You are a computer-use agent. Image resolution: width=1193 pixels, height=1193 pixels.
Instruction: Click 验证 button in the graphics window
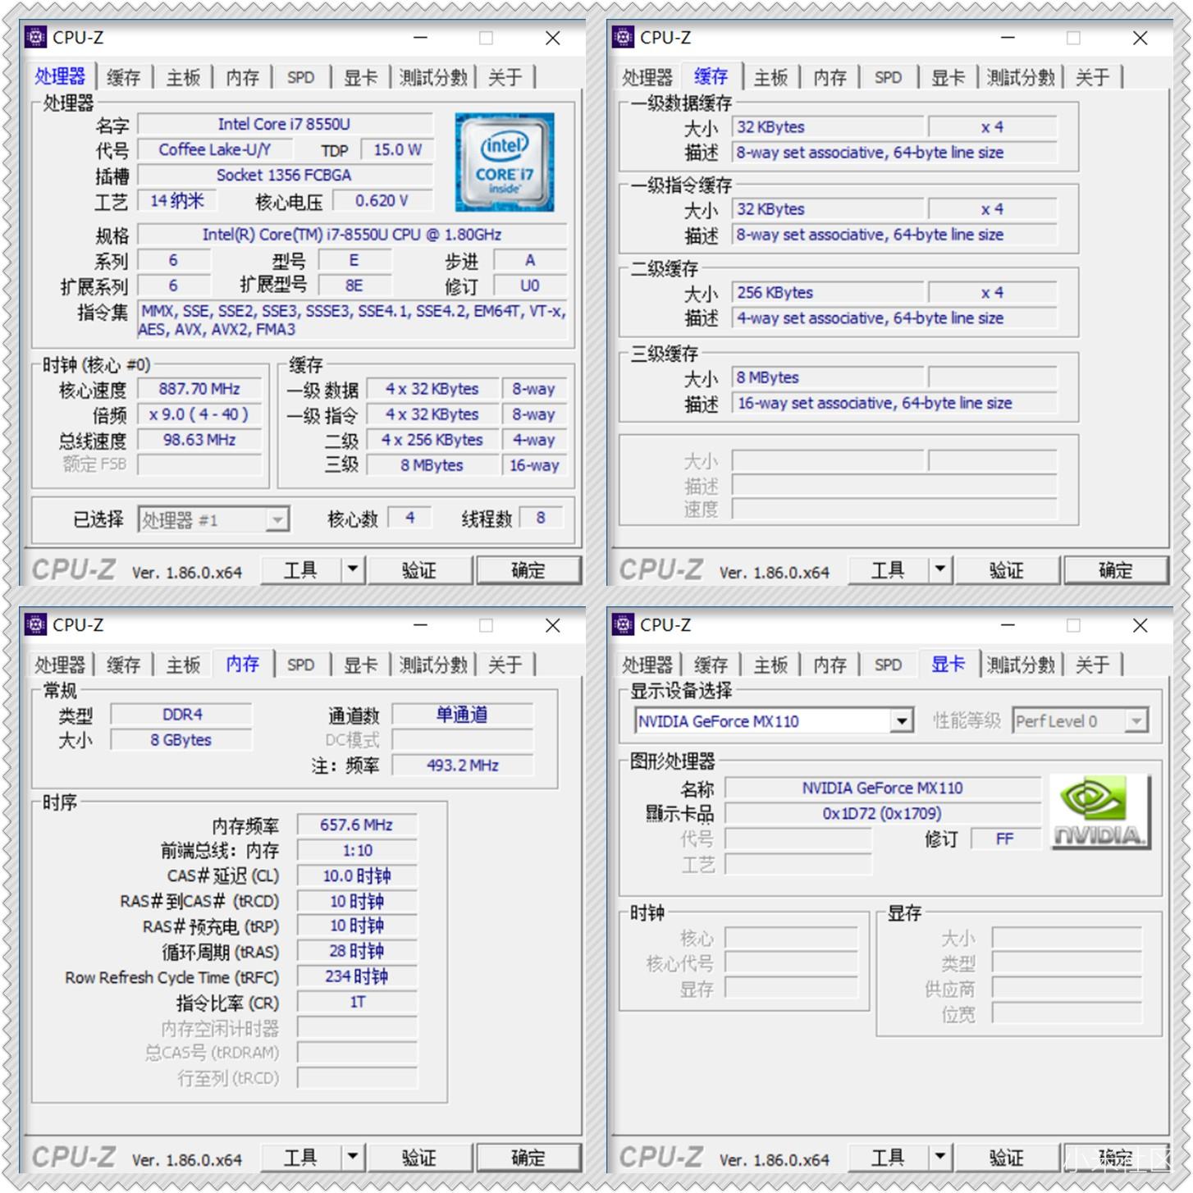(1007, 1157)
